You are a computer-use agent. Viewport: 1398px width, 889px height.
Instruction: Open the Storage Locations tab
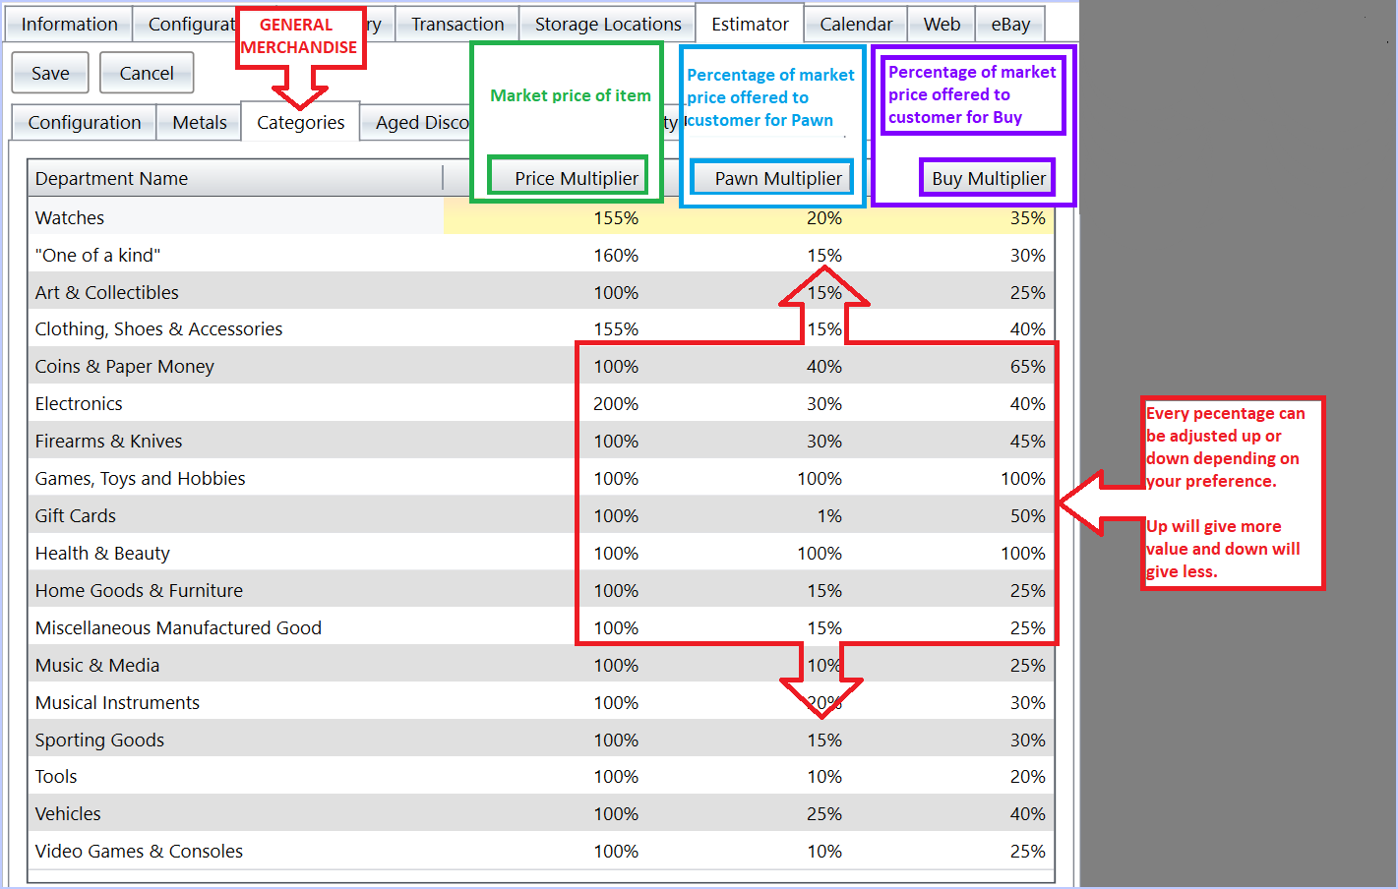(608, 24)
